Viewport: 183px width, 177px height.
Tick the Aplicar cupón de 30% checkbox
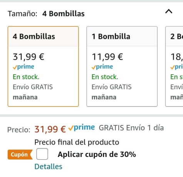pos(42,154)
